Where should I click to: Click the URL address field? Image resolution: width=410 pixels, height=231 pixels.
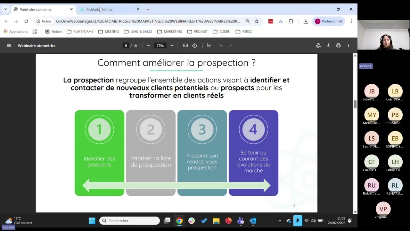coord(148,21)
